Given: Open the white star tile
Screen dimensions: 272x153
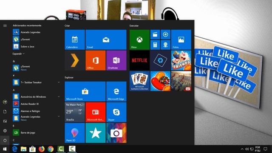Looking at the screenshot, I should click(x=96, y=133).
